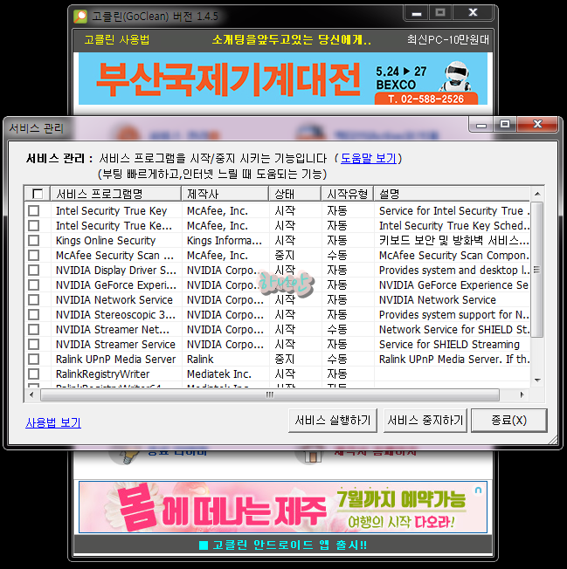The width and height of the screenshot is (567, 569).
Task: Tick the checkbox for NVIDIA Network Service
Action: pos(34,300)
